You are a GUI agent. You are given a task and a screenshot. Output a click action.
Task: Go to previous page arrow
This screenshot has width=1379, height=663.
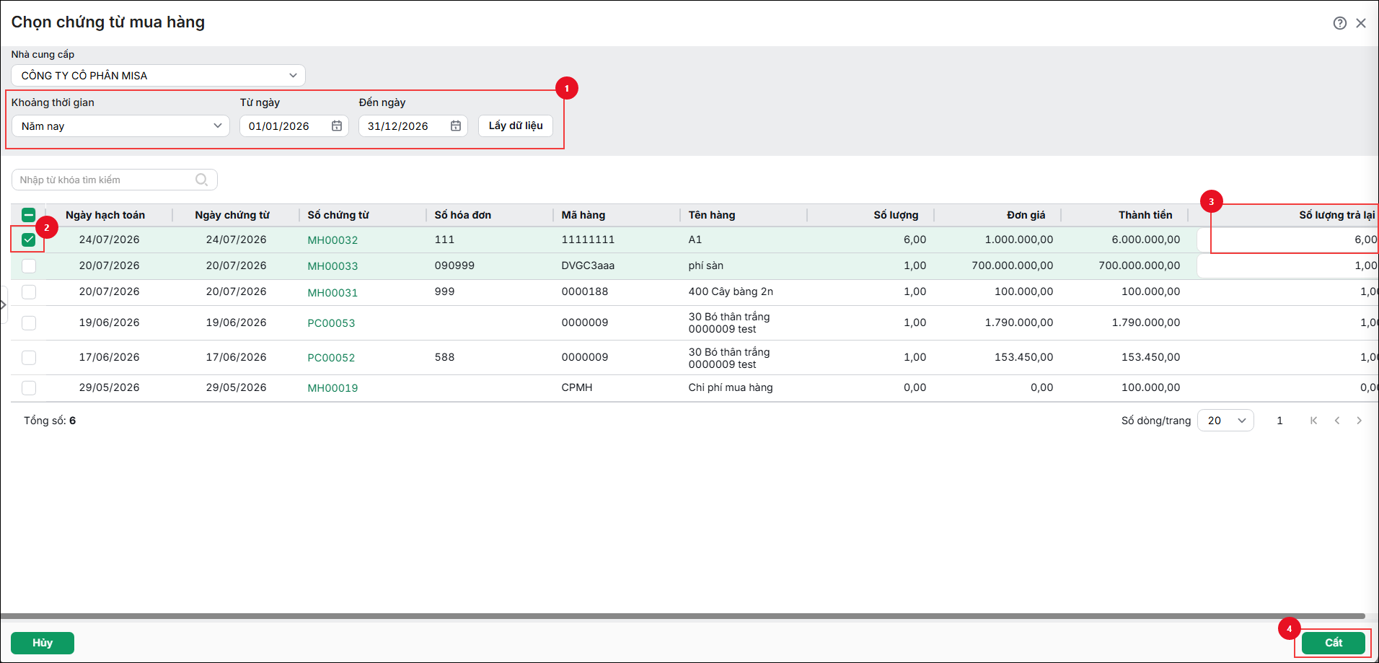[1336, 421]
